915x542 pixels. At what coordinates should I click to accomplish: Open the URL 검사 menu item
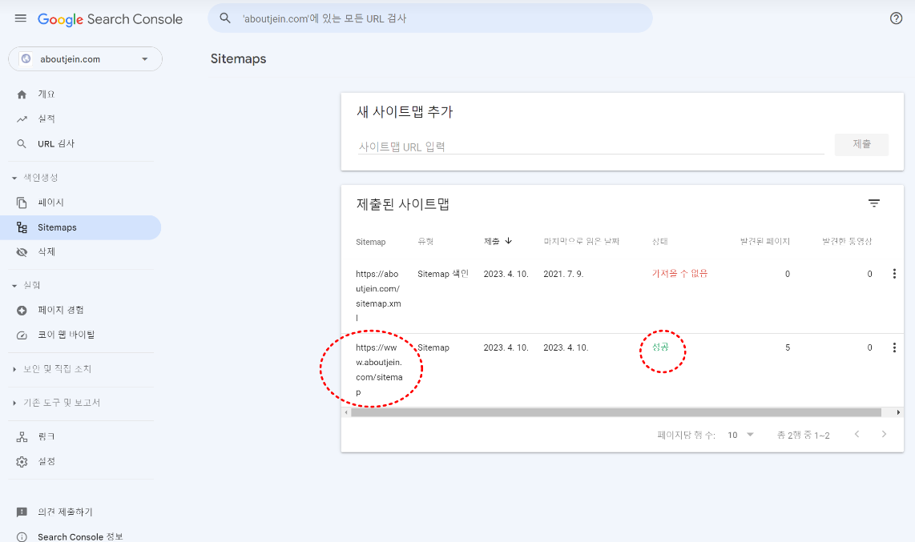(x=81, y=144)
